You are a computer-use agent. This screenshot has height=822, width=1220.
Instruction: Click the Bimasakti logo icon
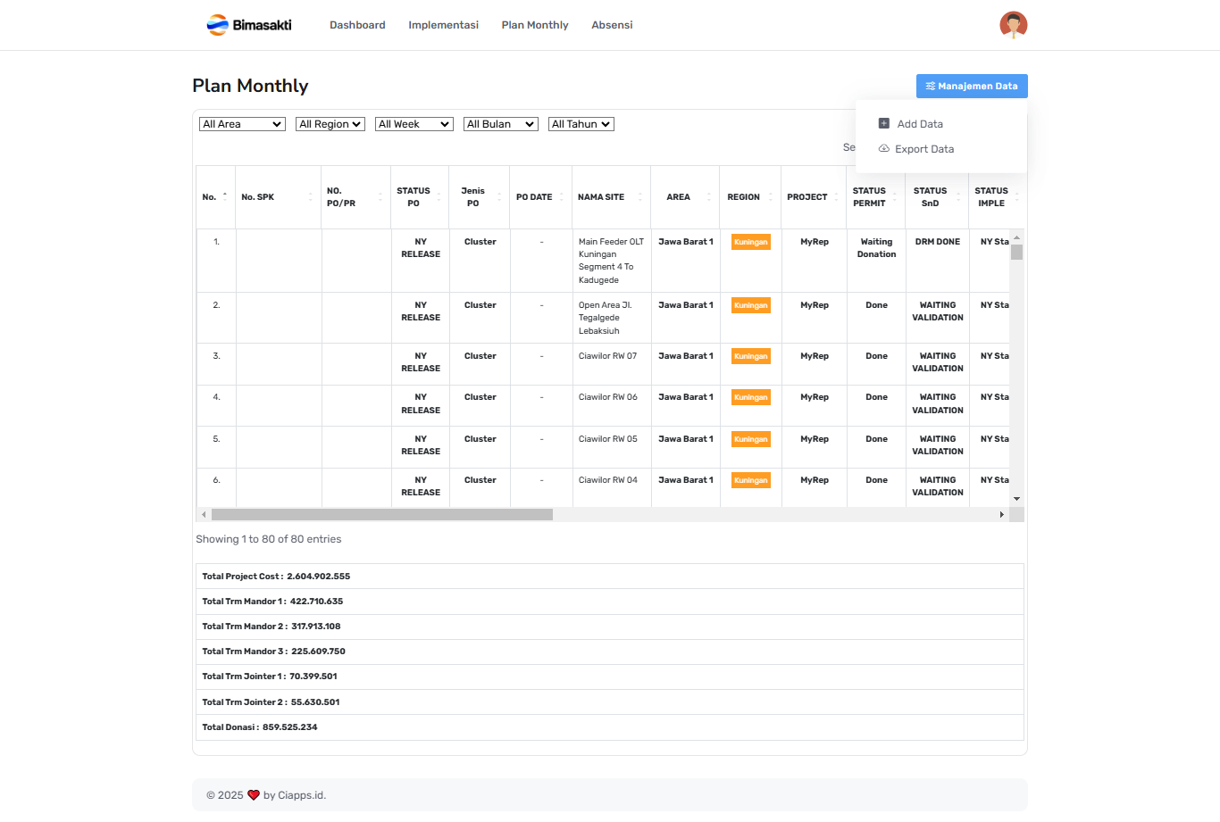point(217,25)
